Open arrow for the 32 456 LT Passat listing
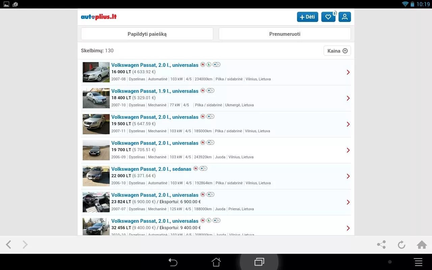Screen dimensions: 432x270 (348, 228)
